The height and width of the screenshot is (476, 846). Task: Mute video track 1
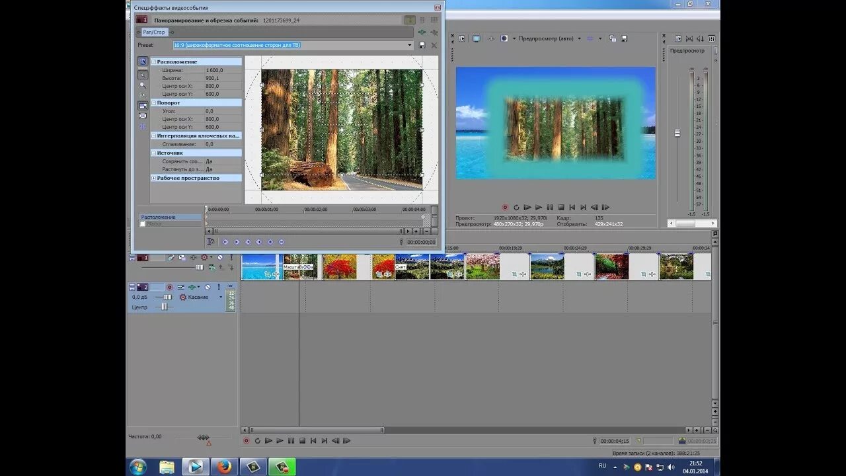[x=220, y=258]
